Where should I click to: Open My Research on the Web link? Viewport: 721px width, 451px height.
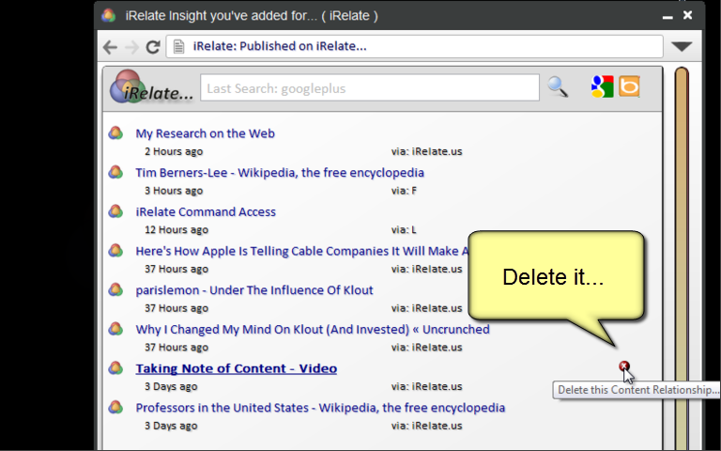pyautogui.click(x=205, y=133)
